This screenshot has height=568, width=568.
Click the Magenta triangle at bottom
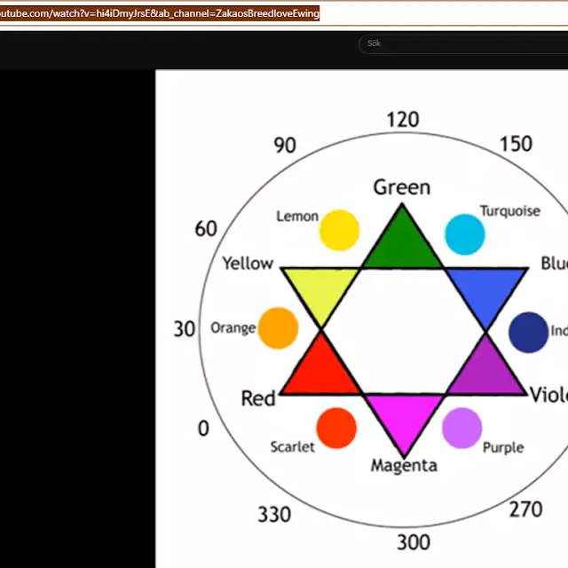[403, 419]
